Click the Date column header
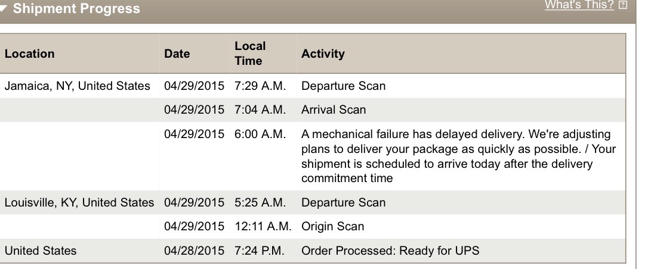Image resolution: width=651 pixels, height=269 pixels. pos(177,54)
